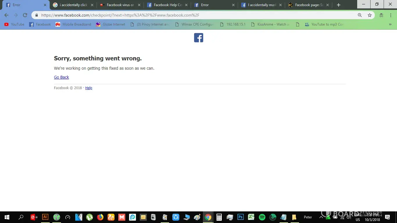Open the Help link in the footer
This screenshot has width=397, height=223.
[89, 88]
